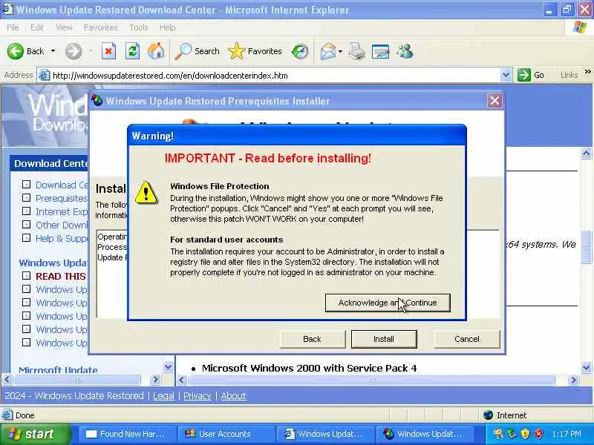Screen dimensions: 594x445
Task: Click the sidebar horizontal scroll right arrow
Action: coord(155,380)
